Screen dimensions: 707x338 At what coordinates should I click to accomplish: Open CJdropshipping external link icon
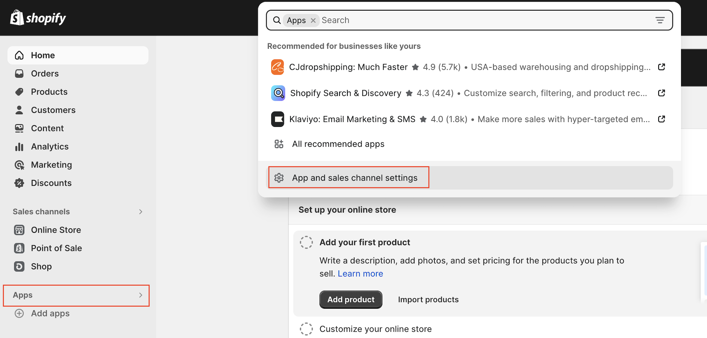661,67
